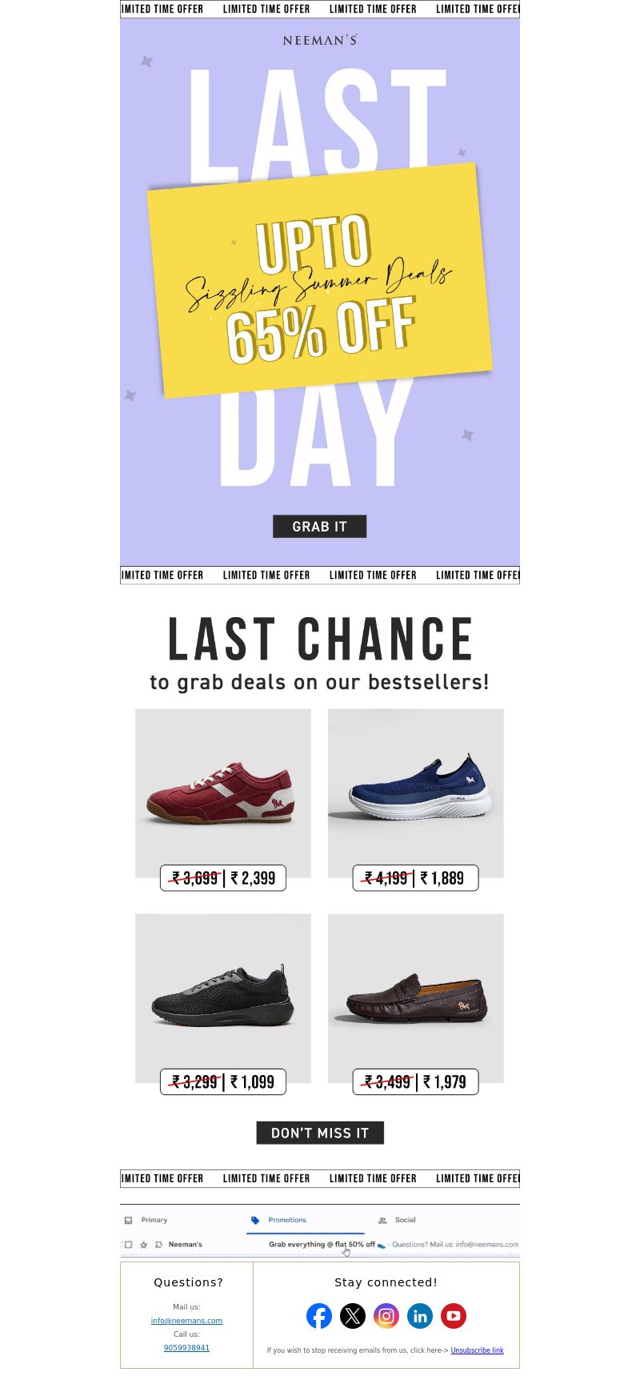
Task: View the navy blue slip-on shoe
Action: click(416, 793)
